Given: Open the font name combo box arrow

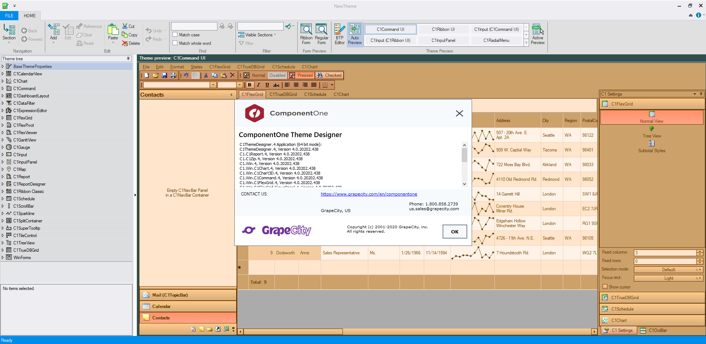Looking at the screenshot, I should (213, 85).
